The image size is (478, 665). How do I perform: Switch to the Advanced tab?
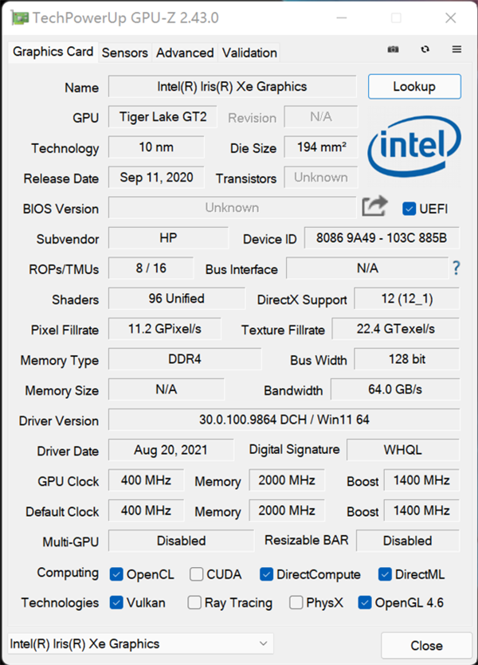185,53
